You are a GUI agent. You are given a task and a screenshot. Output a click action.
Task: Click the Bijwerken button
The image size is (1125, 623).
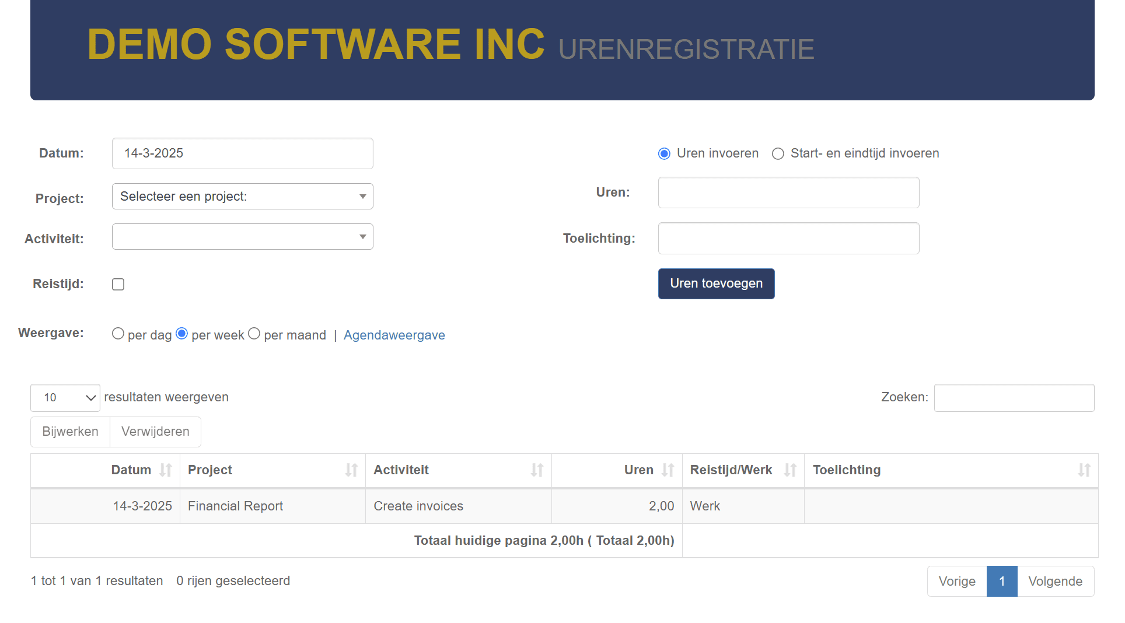[69, 432]
